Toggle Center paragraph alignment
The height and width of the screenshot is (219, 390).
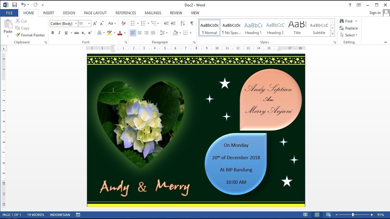[x=140, y=33]
